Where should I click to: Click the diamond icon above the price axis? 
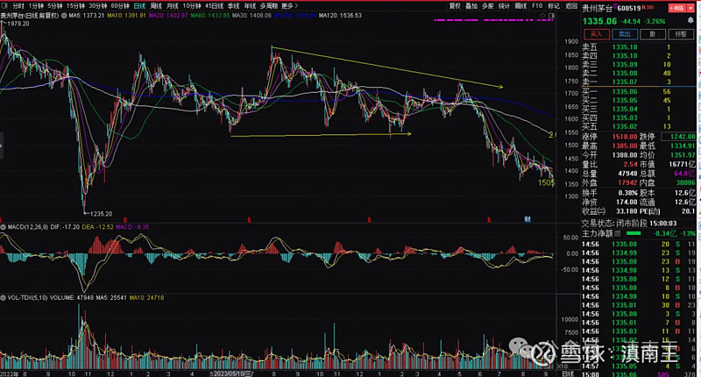tap(542, 15)
